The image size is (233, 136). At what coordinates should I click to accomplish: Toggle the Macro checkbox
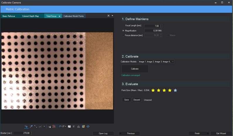point(168,35)
